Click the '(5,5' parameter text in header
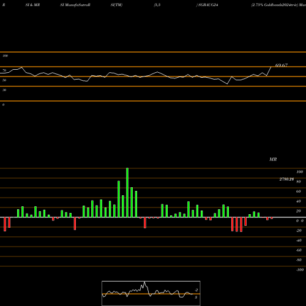Screen dimensions: 306x306 tap(157, 5)
